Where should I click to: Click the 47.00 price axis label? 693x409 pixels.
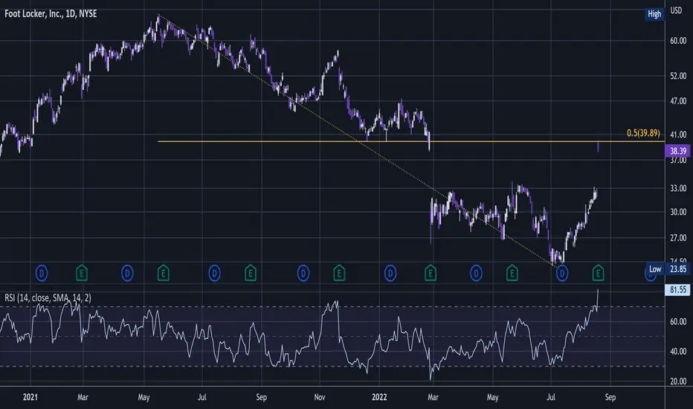pos(678,101)
